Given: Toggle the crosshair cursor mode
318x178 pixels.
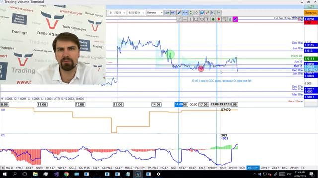Looking at the screenshot, I should (185, 13).
